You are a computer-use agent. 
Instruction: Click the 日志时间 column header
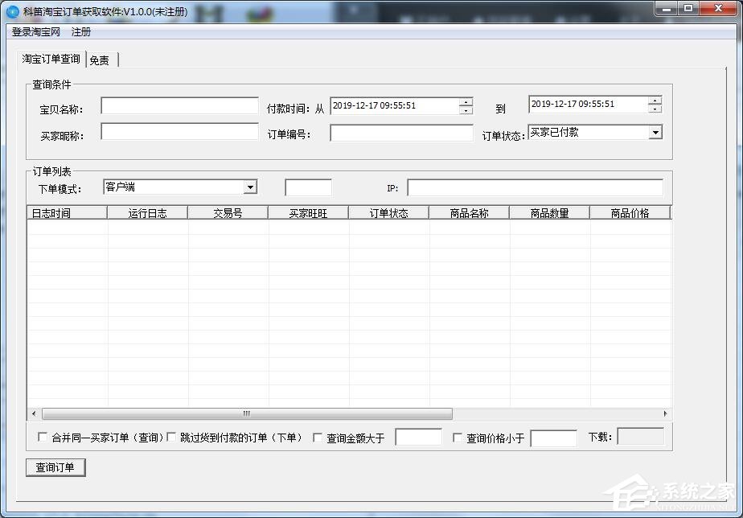68,213
